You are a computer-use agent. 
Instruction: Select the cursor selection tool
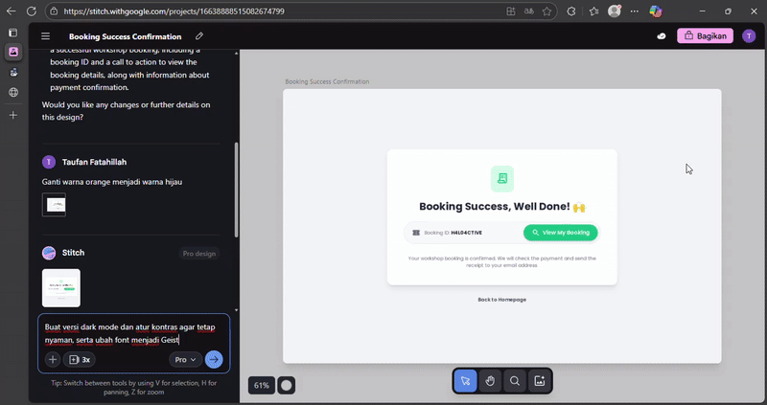coord(465,381)
